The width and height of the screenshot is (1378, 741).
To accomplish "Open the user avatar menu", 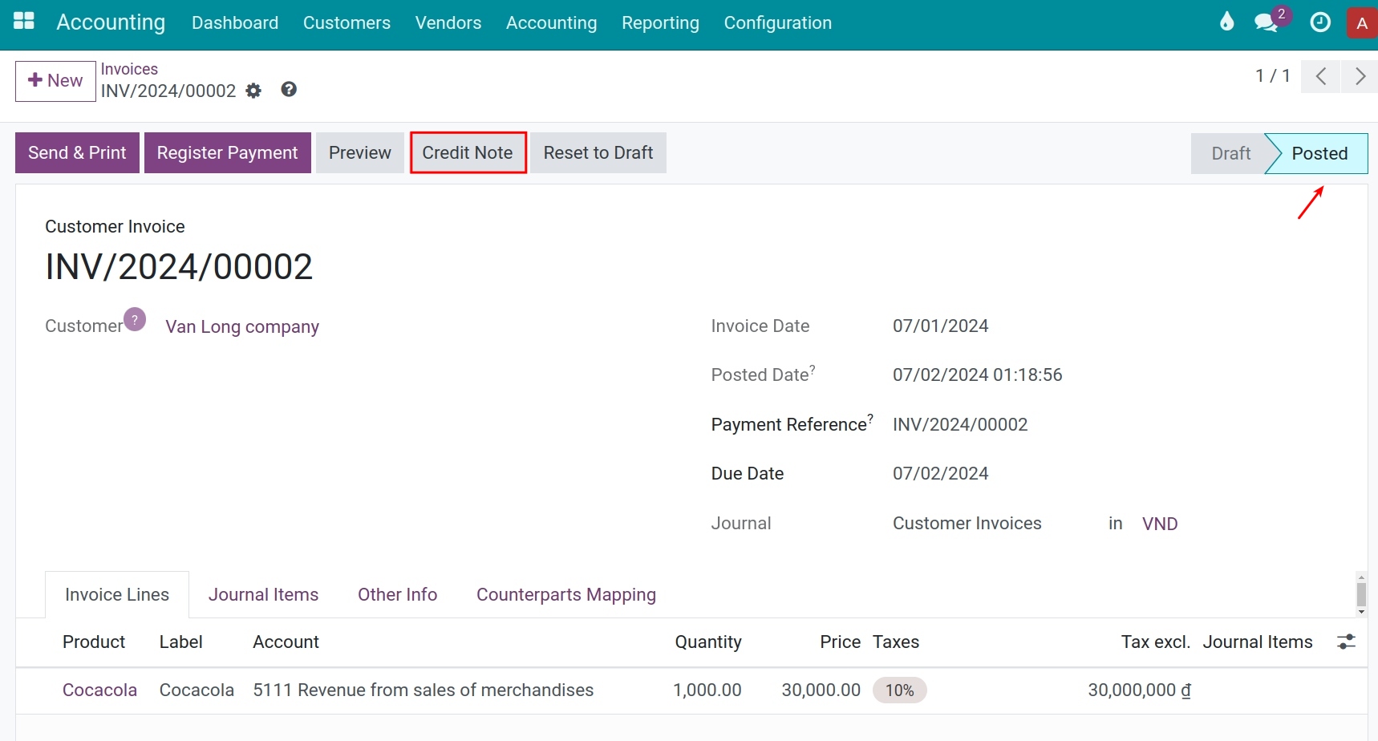I will [1362, 23].
